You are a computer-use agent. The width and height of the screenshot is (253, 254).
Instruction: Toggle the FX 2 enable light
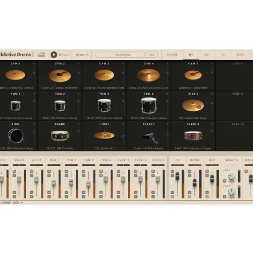[223, 186]
